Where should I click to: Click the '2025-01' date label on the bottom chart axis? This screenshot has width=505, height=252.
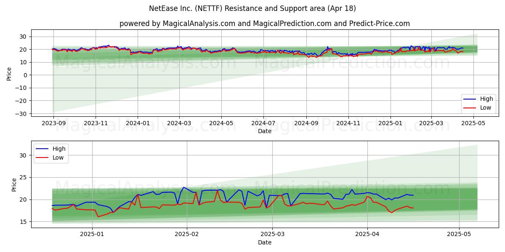point(92,234)
